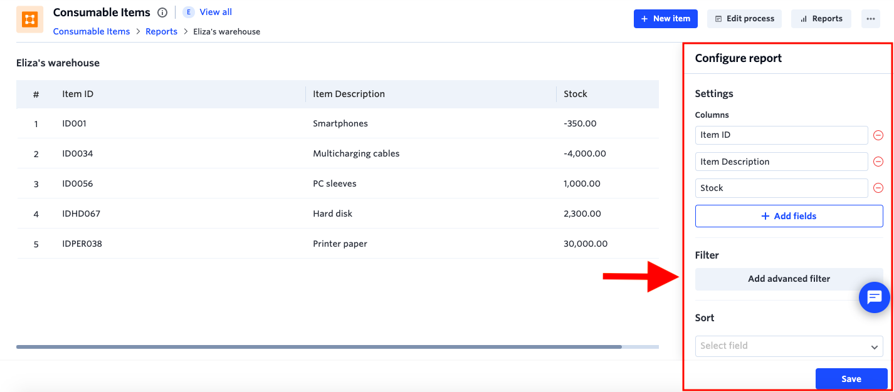The height and width of the screenshot is (392, 894).
Task: Navigate to the Reports breadcrumb
Action: point(162,31)
